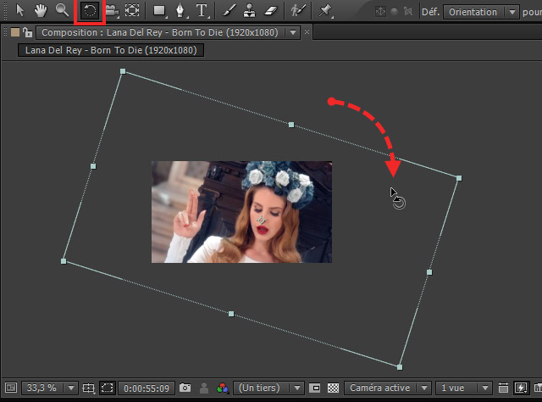Viewport: 542px width, 402px height.
Task: Select the Pan Behind anchor point tool
Action: click(x=132, y=11)
